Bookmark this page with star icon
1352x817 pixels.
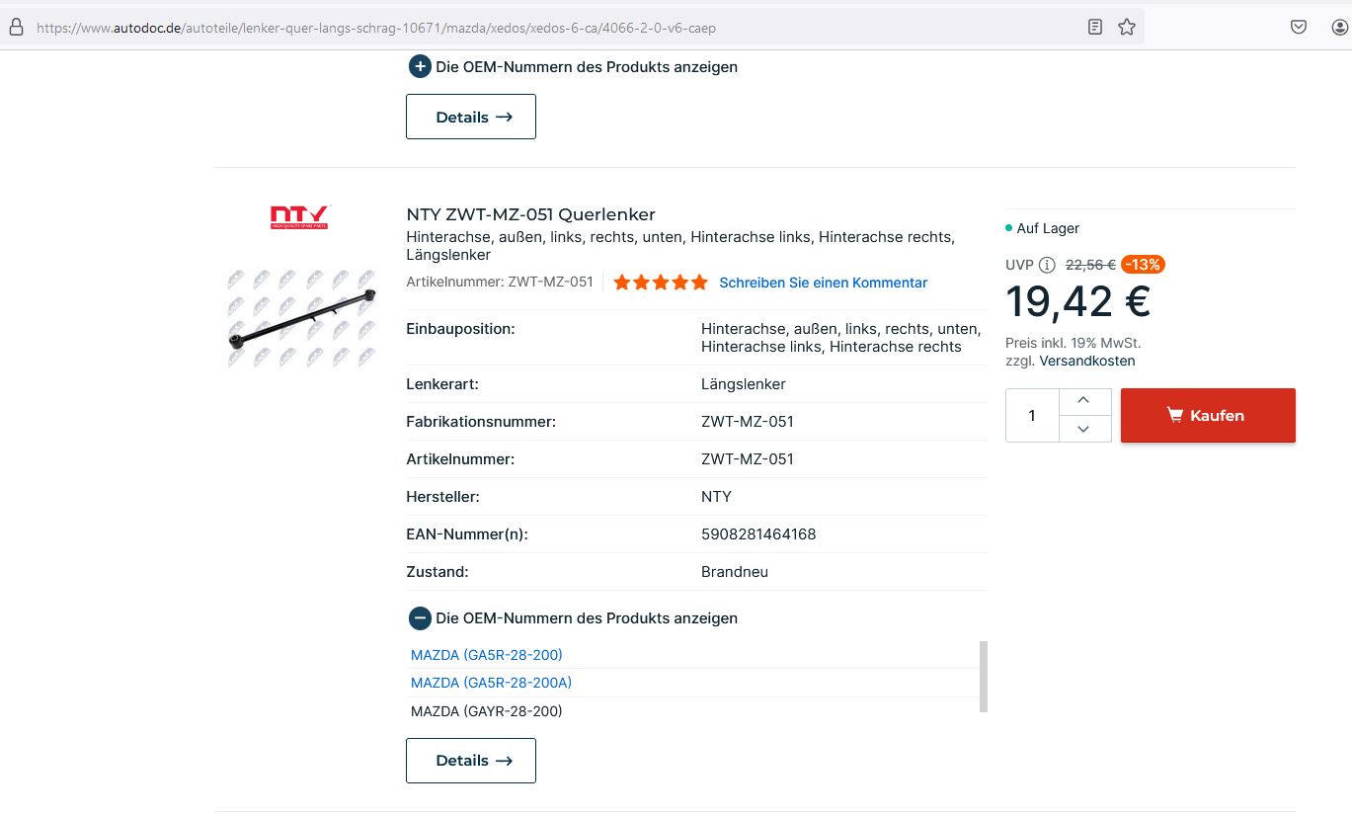click(x=1127, y=28)
